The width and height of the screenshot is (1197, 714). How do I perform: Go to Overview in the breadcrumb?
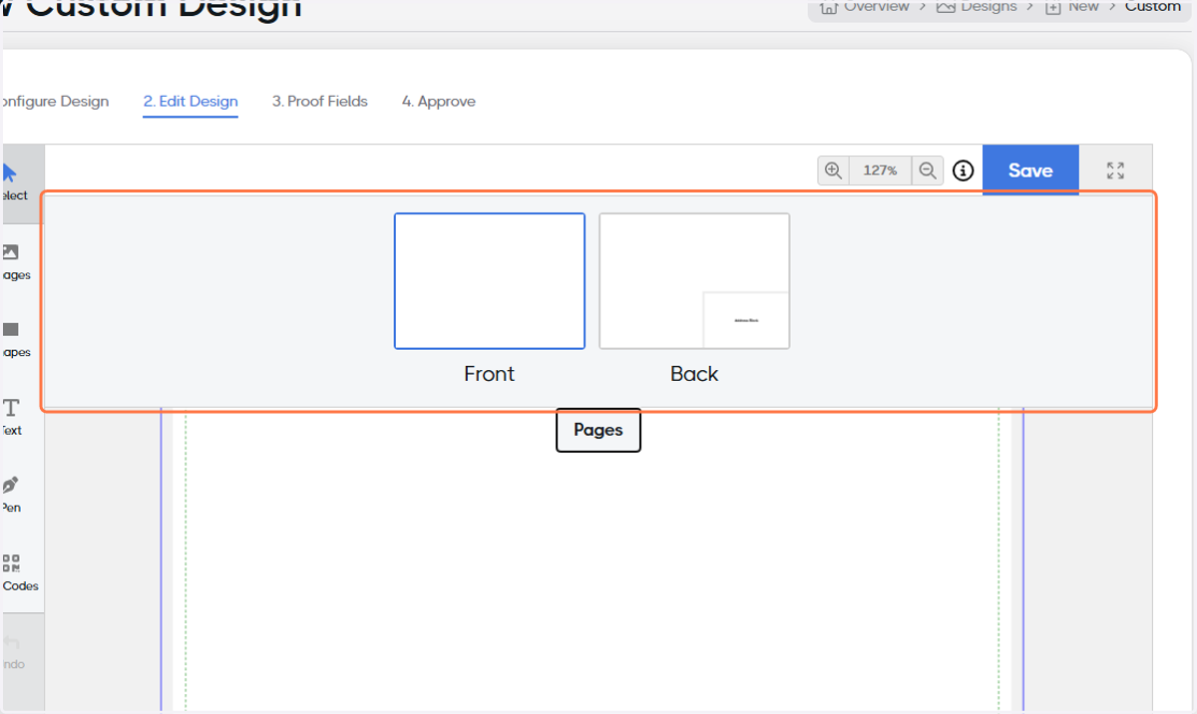click(865, 7)
